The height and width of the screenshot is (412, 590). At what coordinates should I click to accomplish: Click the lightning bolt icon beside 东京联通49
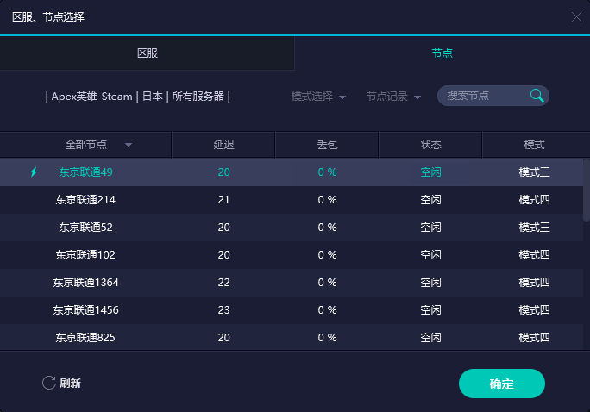34,172
